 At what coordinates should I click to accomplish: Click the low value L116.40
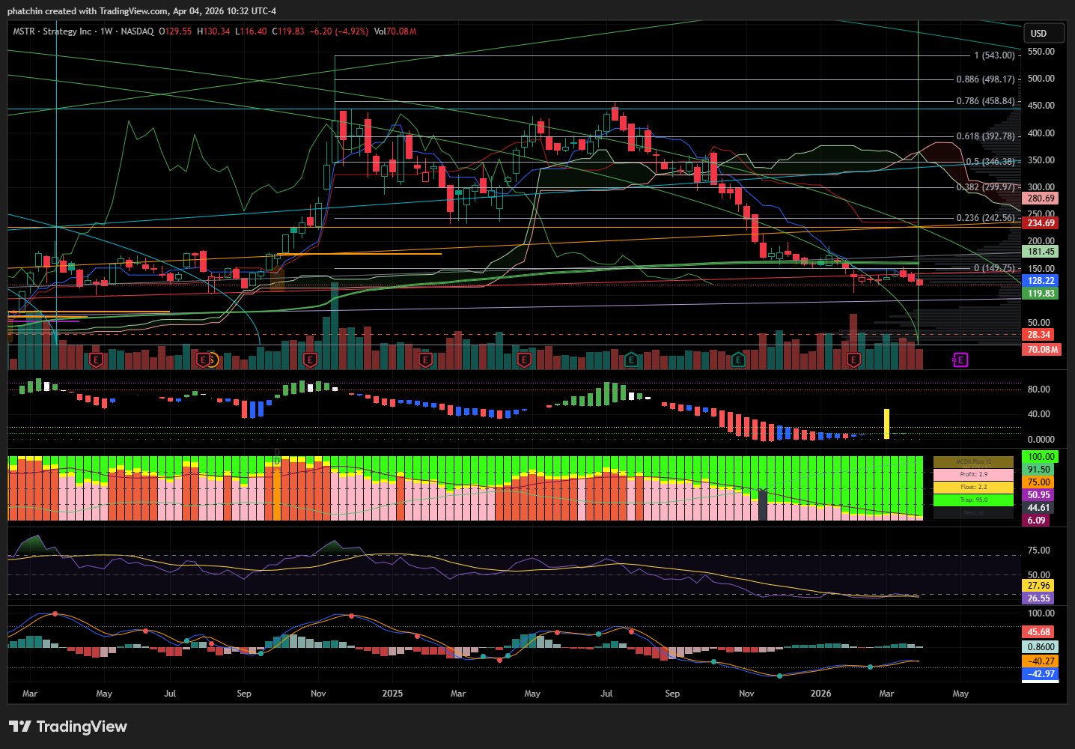tap(251, 31)
